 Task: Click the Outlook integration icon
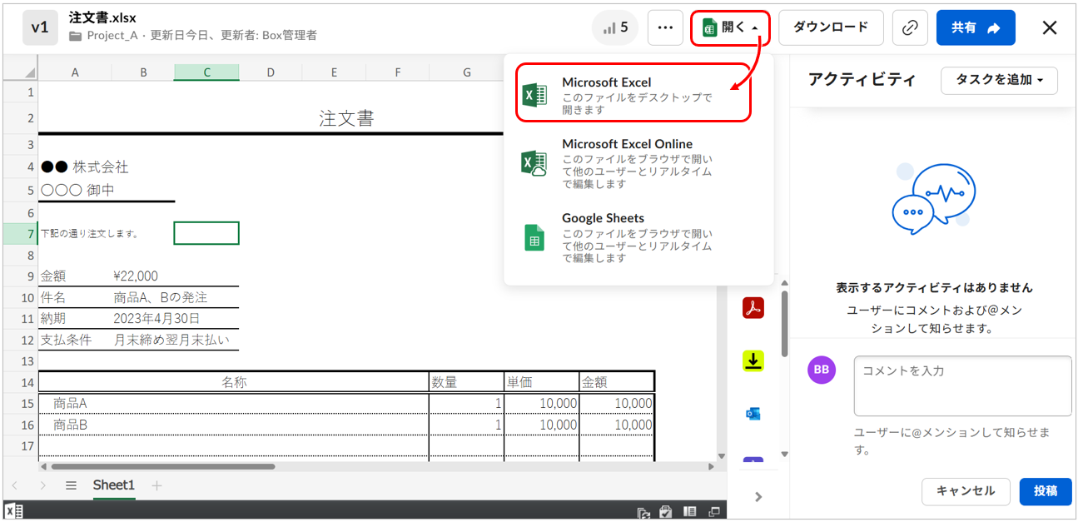coord(753,414)
